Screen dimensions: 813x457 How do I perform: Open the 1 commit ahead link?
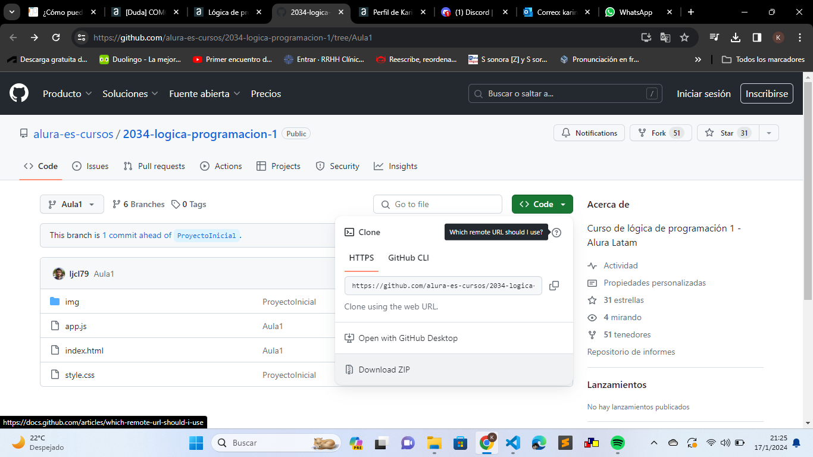(137, 235)
